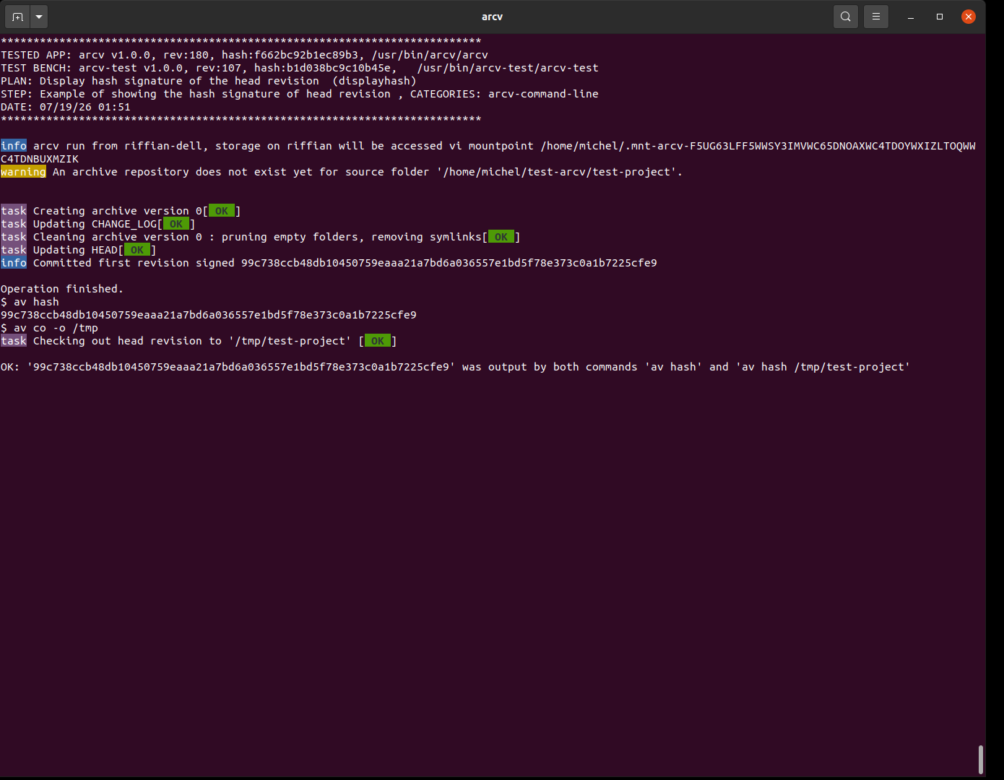Image resolution: width=1004 pixels, height=780 pixels.
Task: Click the 'C4TDNBUXMZIK' wrapped line
Action: 40,159
